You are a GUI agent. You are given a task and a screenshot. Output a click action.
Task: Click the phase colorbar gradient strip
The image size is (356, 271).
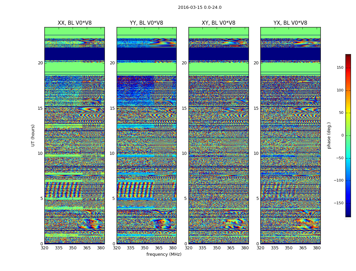click(x=348, y=135)
